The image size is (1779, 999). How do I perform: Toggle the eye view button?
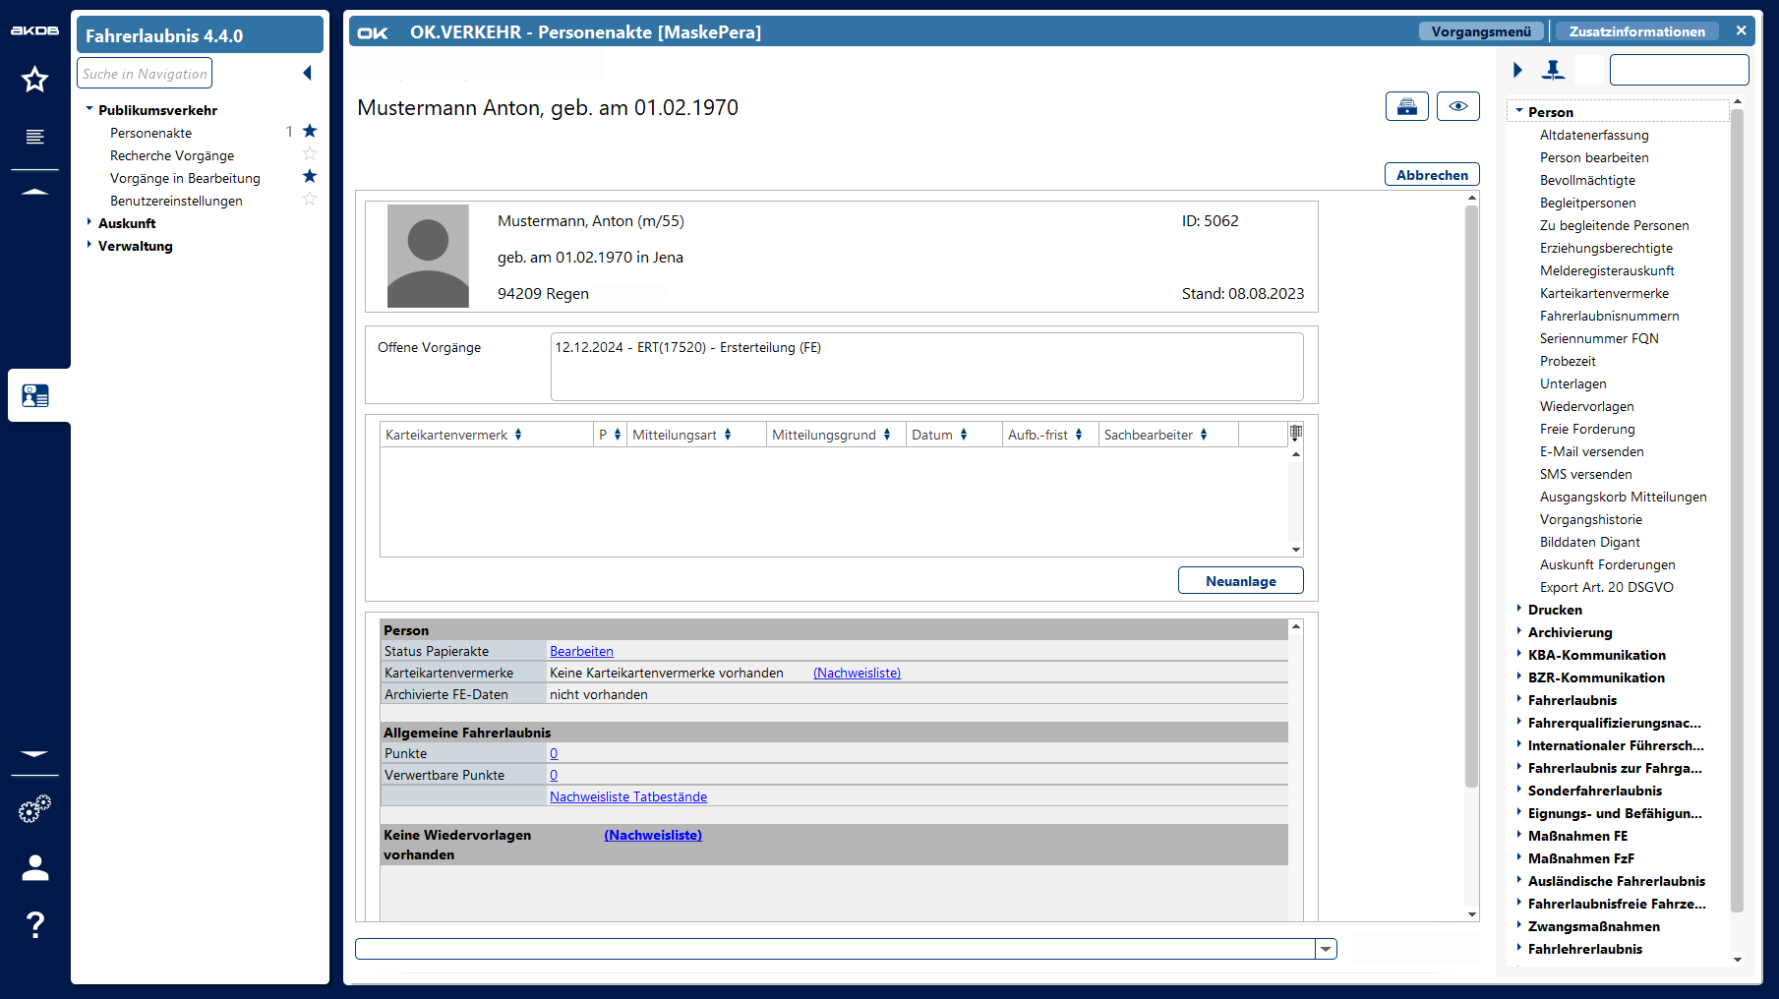(1457, 106)
